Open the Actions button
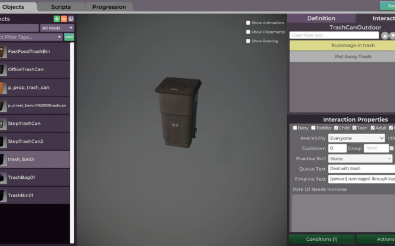395x246 pixels. (x=376, y=239)
